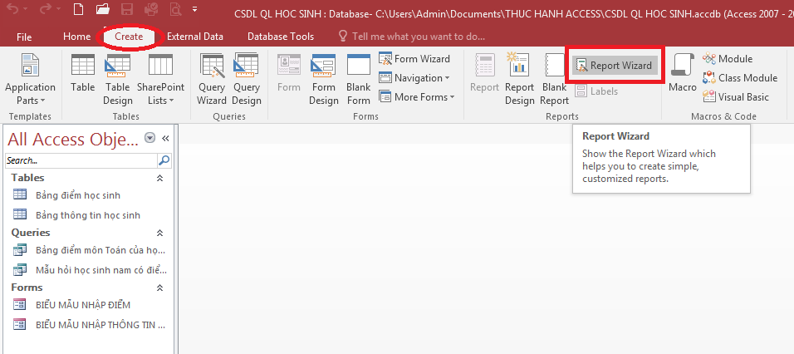Screen dimensions: 794x354
Task: Click the Labels button
Action: pos(597,91)
